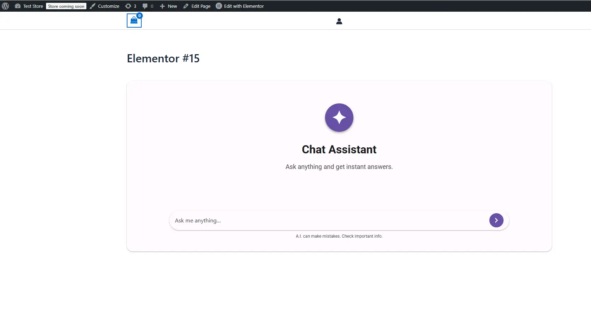591x323 pixels.
Task: Click the 'Ask anything and get instant answers.' text
Action: click(x=339, y=167)
